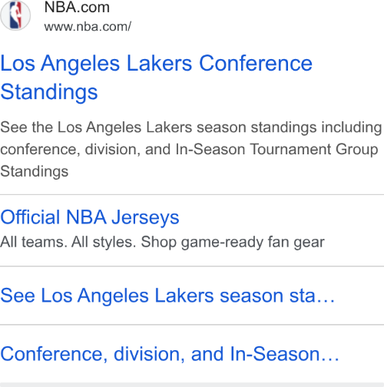Open the Official NBA Jerseys sitelink
384x387 pixels.
[90, 217]
